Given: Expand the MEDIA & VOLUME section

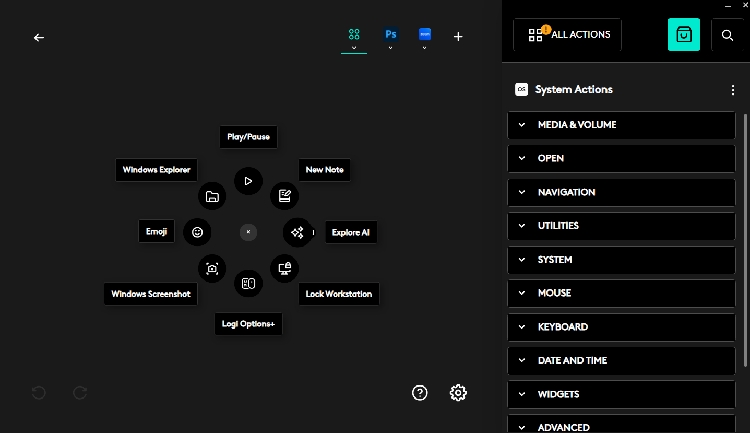Looking at the screenshot, I should tap(621, 125).
